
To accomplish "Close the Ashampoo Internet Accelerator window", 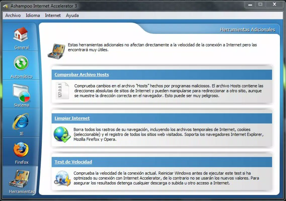I will 274,4.
